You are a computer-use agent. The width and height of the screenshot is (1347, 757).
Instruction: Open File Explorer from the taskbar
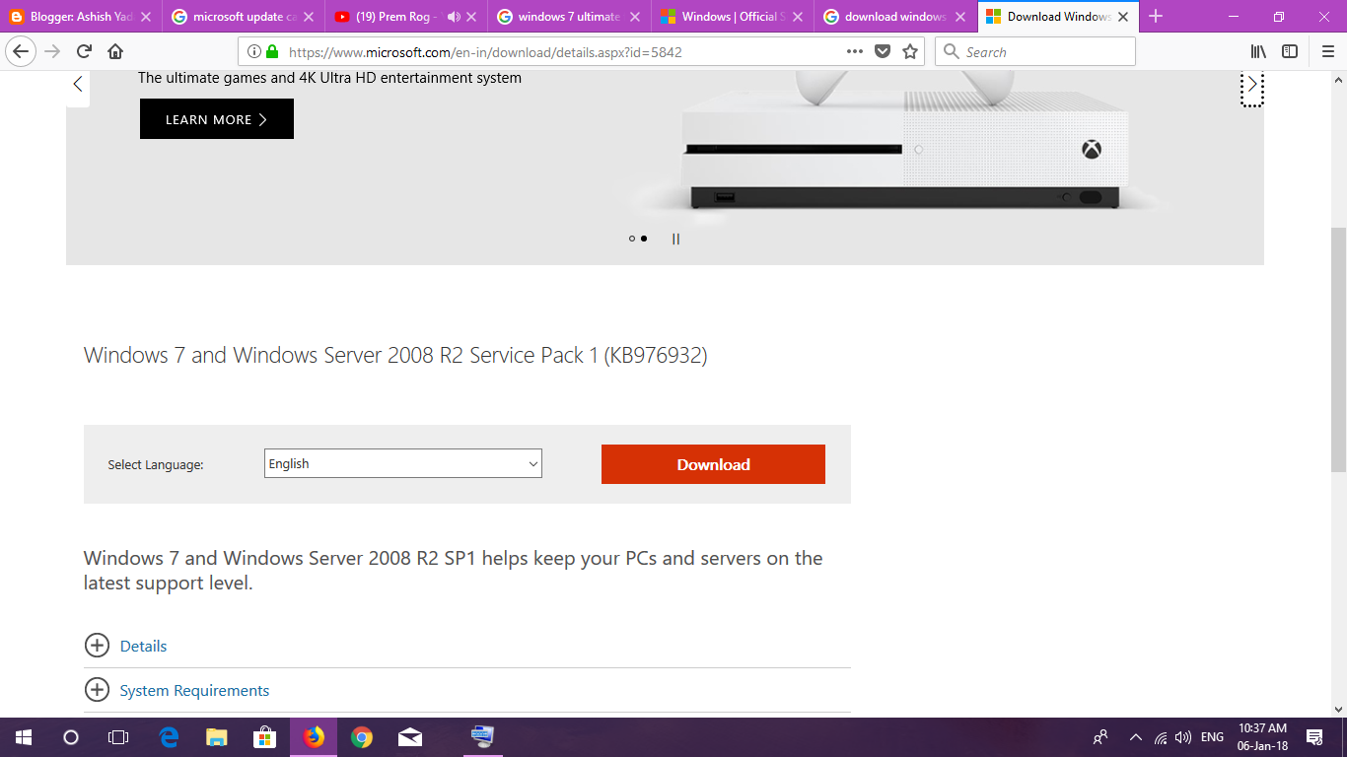coord(216,737)
